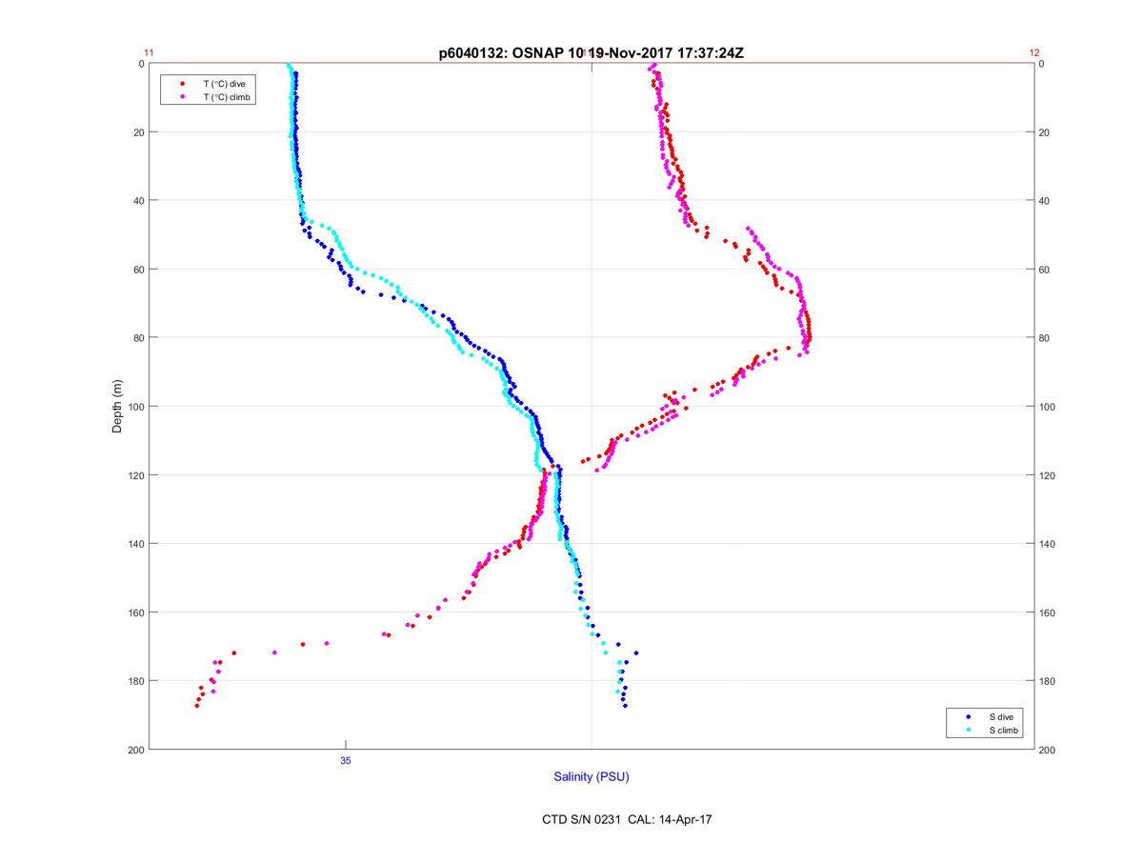Click left depth tick label 60
Screen dimensions: 1143x843
[139, 270]
